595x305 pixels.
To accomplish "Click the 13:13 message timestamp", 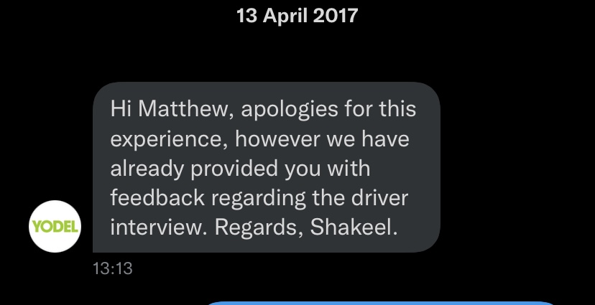I will pyautogui.click(x=113, y=268).
